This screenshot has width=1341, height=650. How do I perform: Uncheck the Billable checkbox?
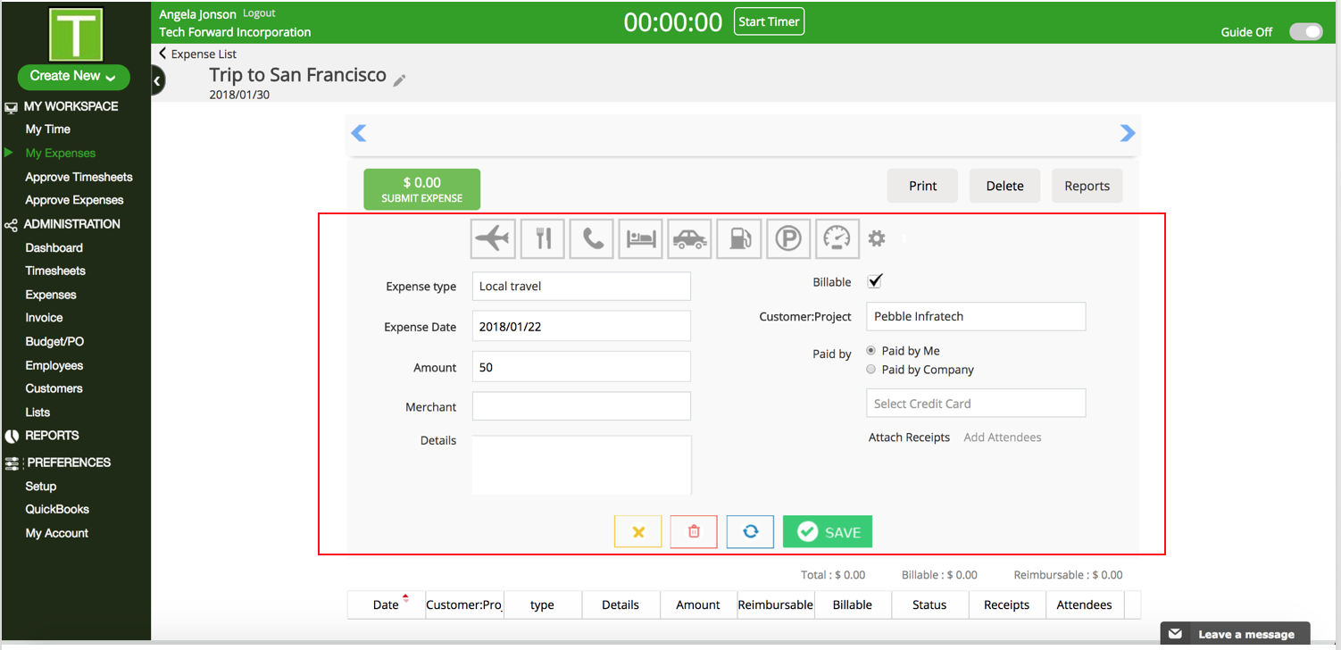[x=875, y=281]
